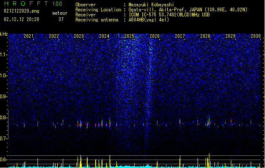Image resolution: width=265 pixels, height=168 pixels.
Task: Click observer name Masayuki Kobayashi
Action: click(x=151, y=5)
